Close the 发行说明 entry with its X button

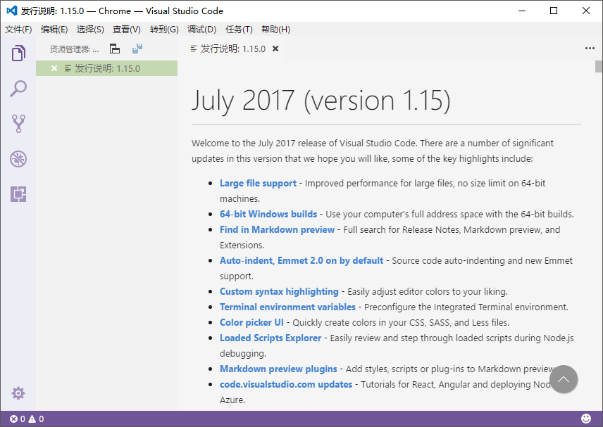[x=54, y=68]
